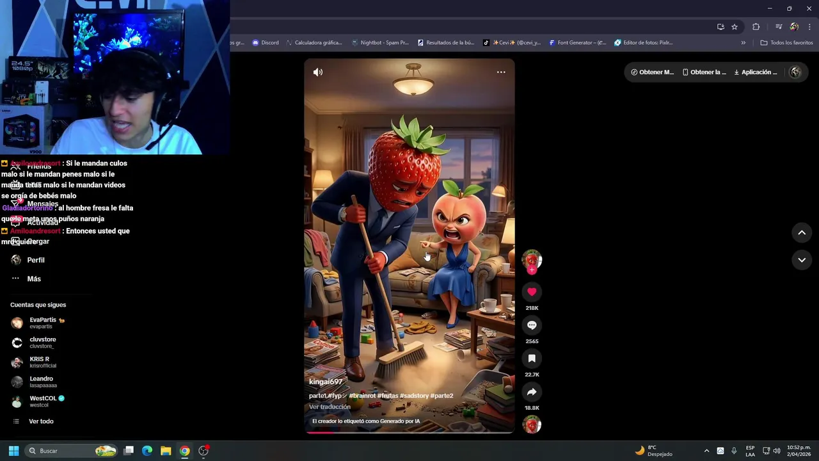Expand the system tray hidden icons
The image size is (819, 461).
(706, 451)
